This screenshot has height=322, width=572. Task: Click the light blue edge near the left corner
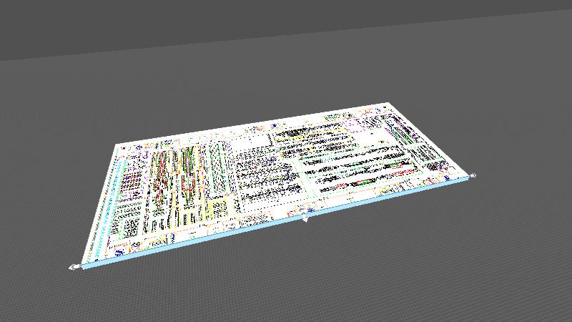click(100, 263)
